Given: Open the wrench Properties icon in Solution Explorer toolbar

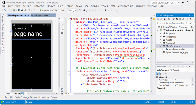Looking at the screenshot, I should tap(191, 19).
